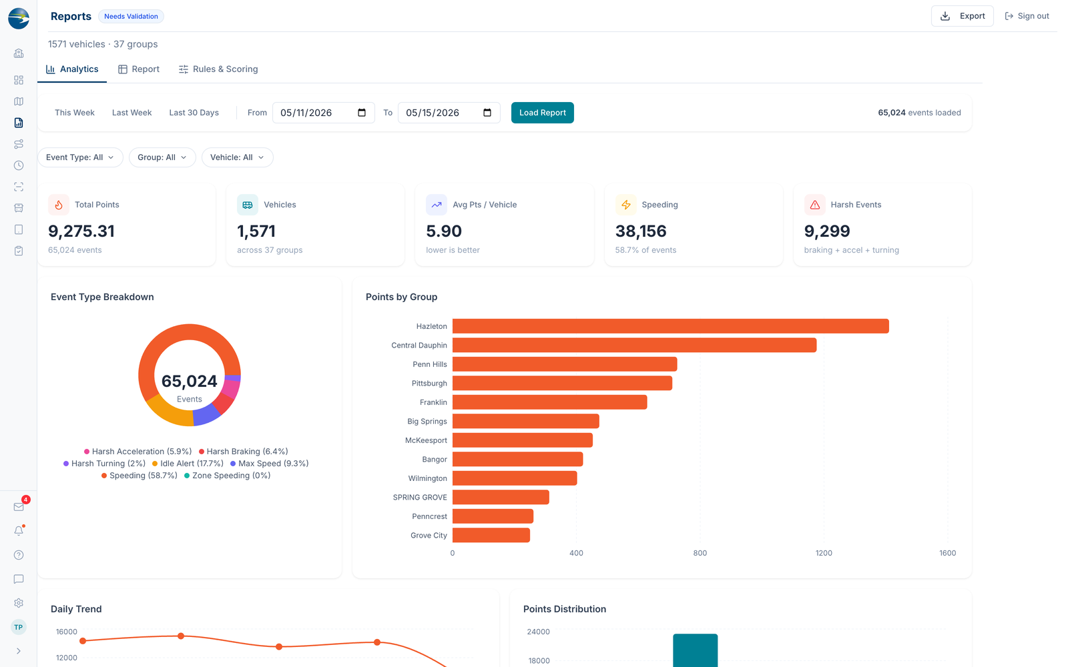This screenshot has height=667, width=1068.
Task: Open the scan sidebar icon
Action: click(19, 187)
